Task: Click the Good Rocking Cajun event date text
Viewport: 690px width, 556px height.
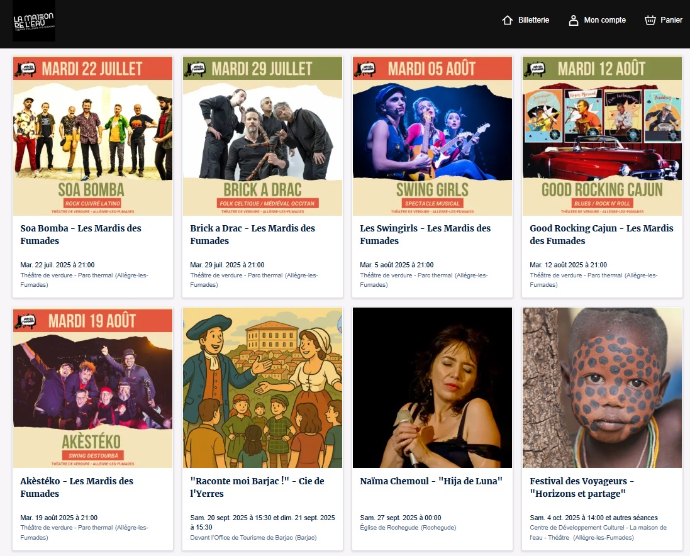Action: (569, 265)
